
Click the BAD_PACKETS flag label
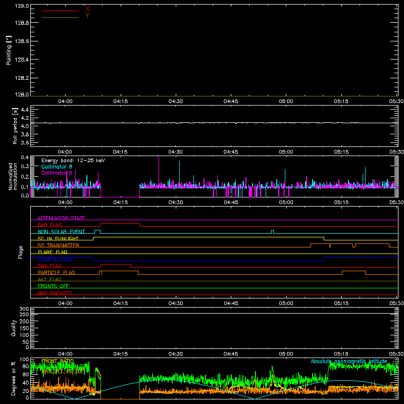click(x=55, y=293)
